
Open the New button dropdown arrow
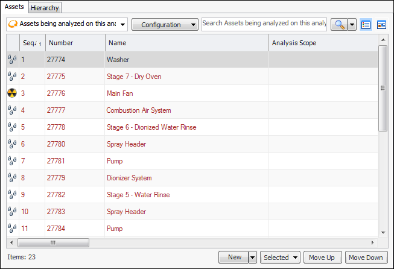click(253, 258)
